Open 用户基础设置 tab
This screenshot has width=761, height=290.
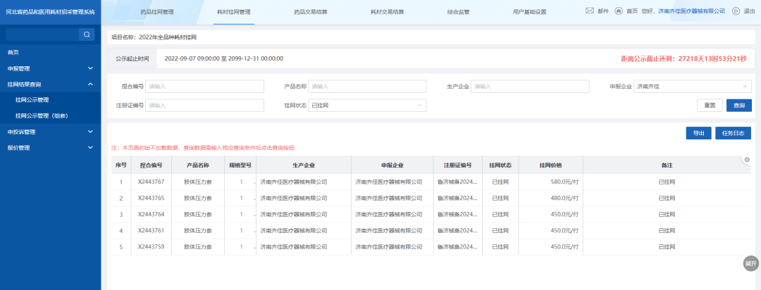click(529, 12)
